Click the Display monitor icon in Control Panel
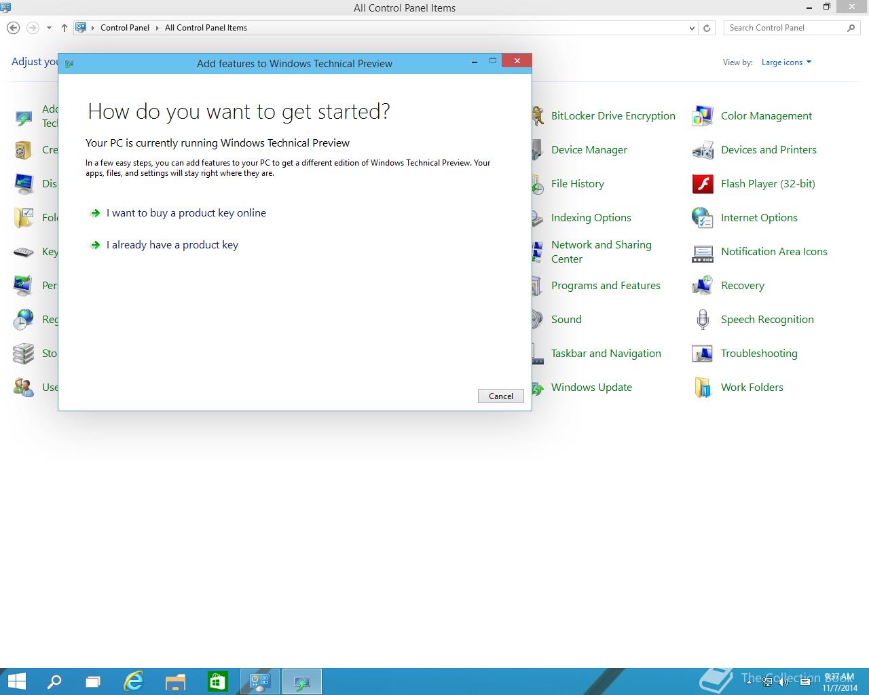 click(x=24, y=184)
